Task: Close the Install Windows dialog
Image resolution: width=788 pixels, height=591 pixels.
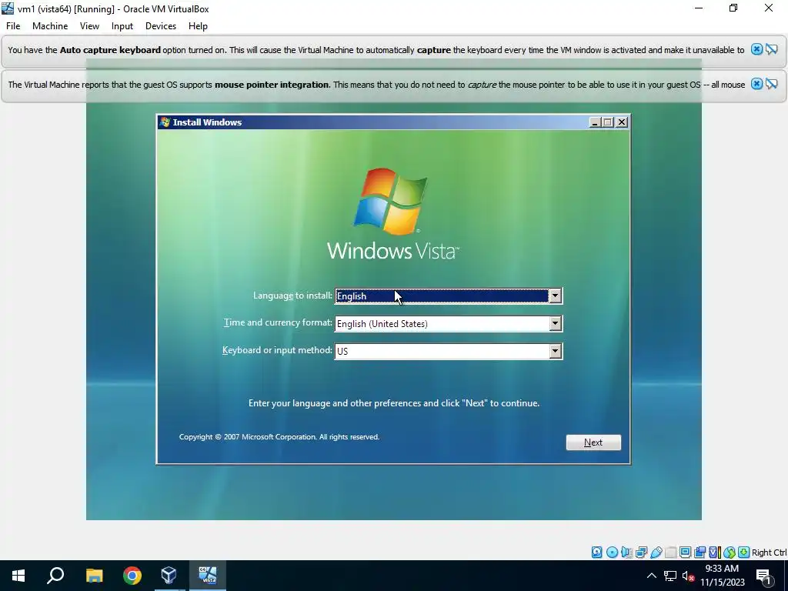Action: [x=622, y=122]
